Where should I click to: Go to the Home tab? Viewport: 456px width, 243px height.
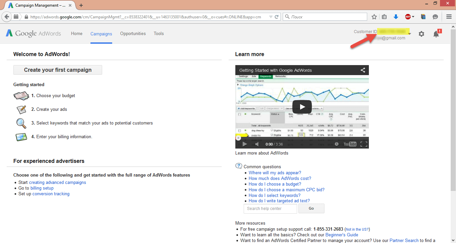tap(77, 33)
